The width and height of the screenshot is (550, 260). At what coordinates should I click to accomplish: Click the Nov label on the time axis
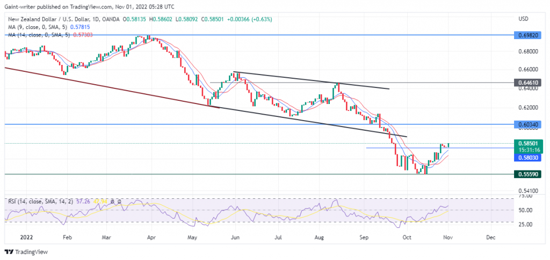point(448,237)
